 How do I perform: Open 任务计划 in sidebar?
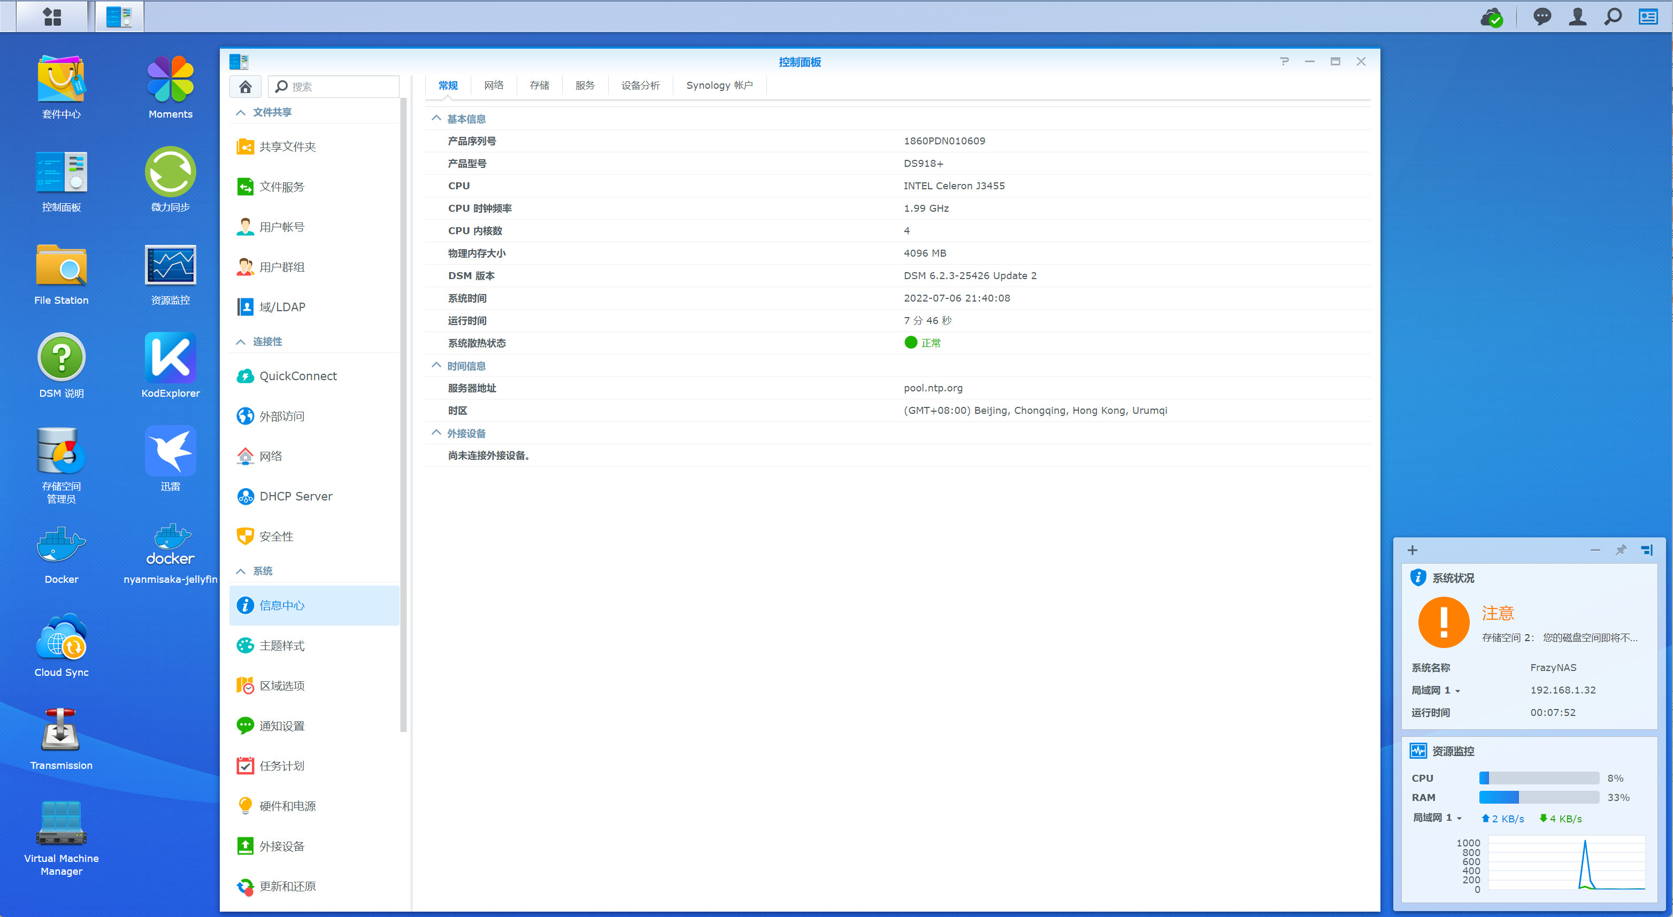click(314, 766)
